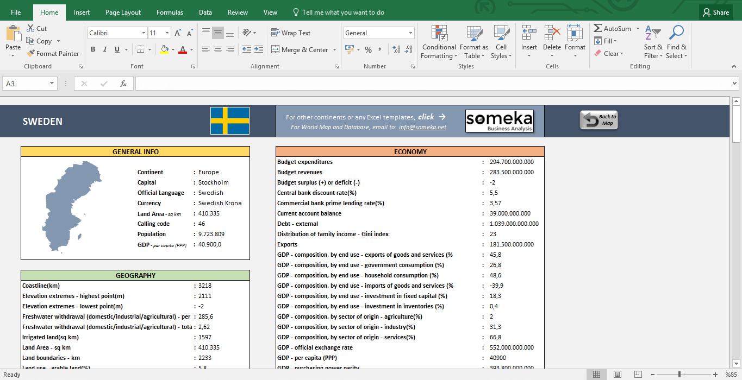This screenshot has height=380, width=742.
Task: Increase indent in Alignment group
Action: pyautogui.click(x=259, y=49)
